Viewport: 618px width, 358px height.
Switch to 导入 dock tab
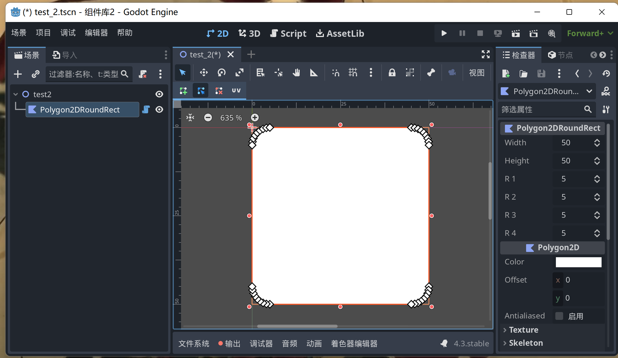[65, 55]
